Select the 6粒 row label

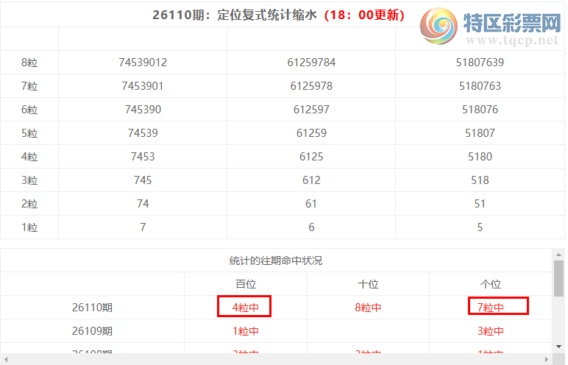coord(29,110)
